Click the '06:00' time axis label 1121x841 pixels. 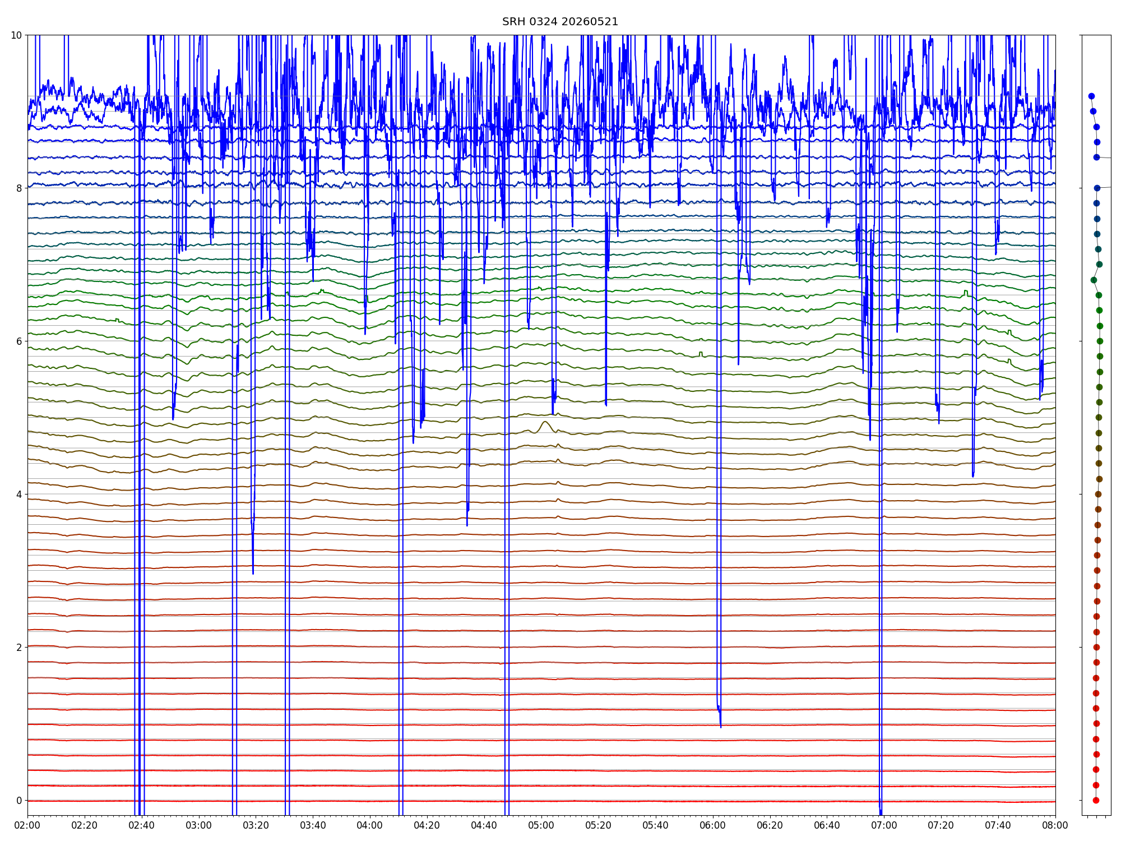click(713, 825)
